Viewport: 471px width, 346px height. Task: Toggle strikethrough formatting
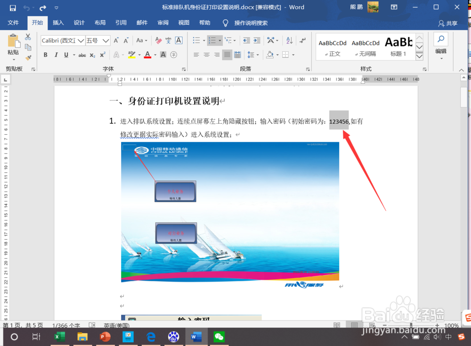81,55
